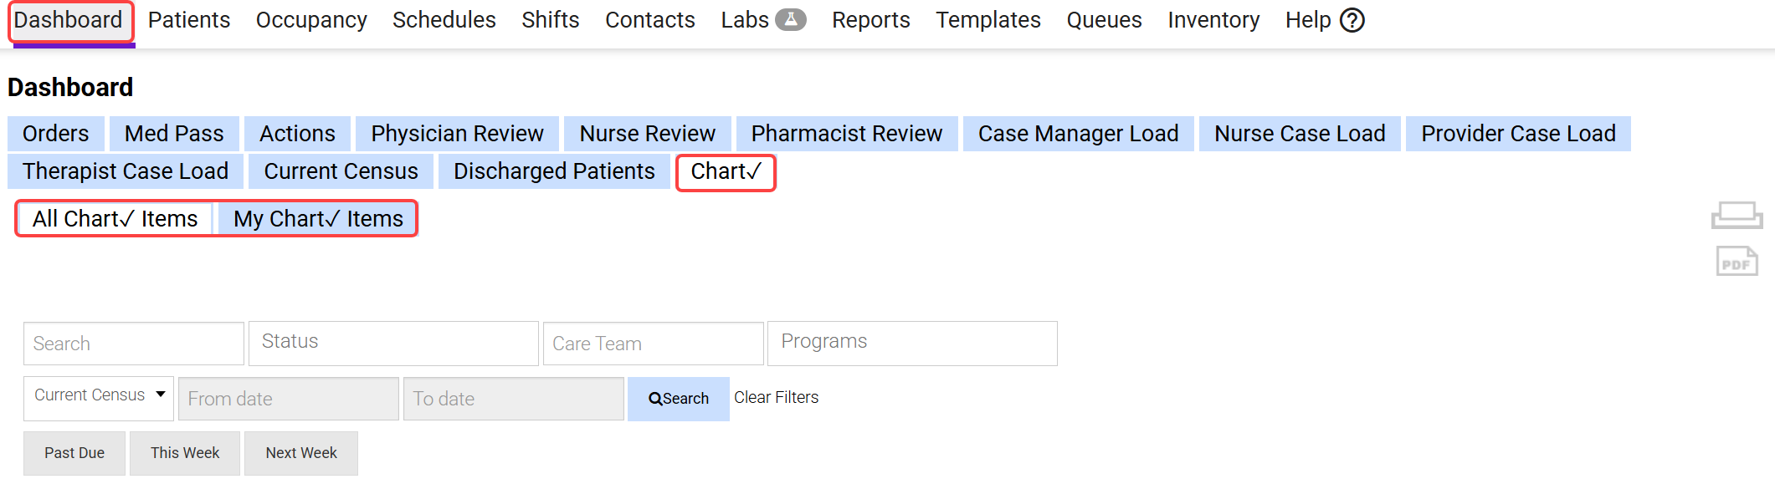Expand the Programs filter dropdown
Screen dimensions: 1775x489
click(912, 343)
